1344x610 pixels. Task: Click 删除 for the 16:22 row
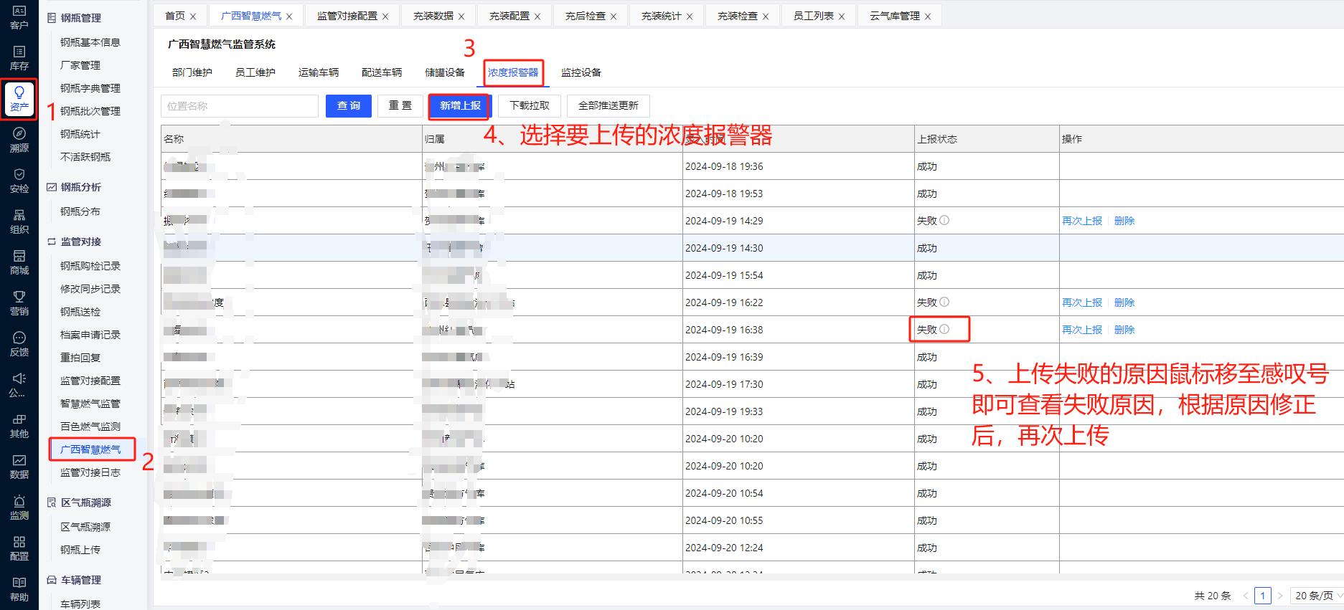pos(1124,302)
